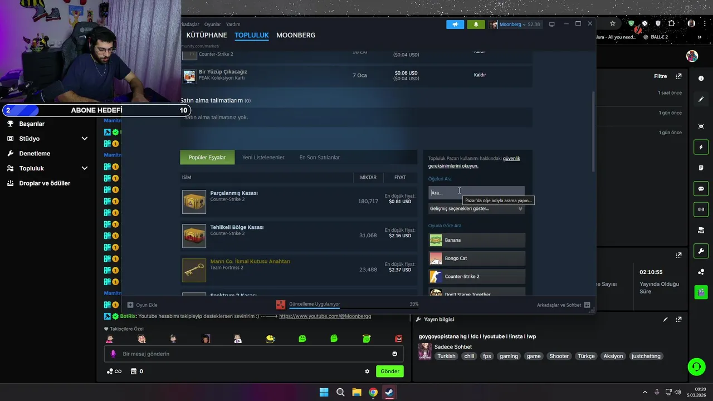The height and width of the screenshot is (401, 713).
Task: Select Yeni Listelenenler tab
Action: (263, 158)
